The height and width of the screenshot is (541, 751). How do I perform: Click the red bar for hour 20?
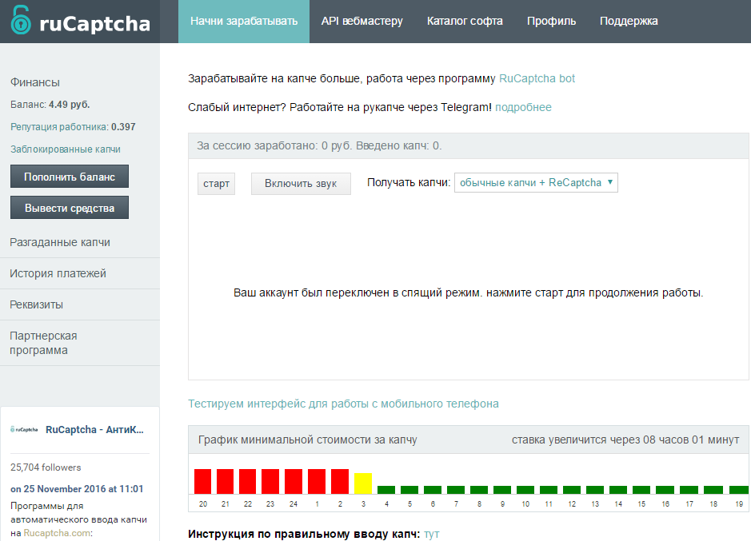tap(202, 481)
